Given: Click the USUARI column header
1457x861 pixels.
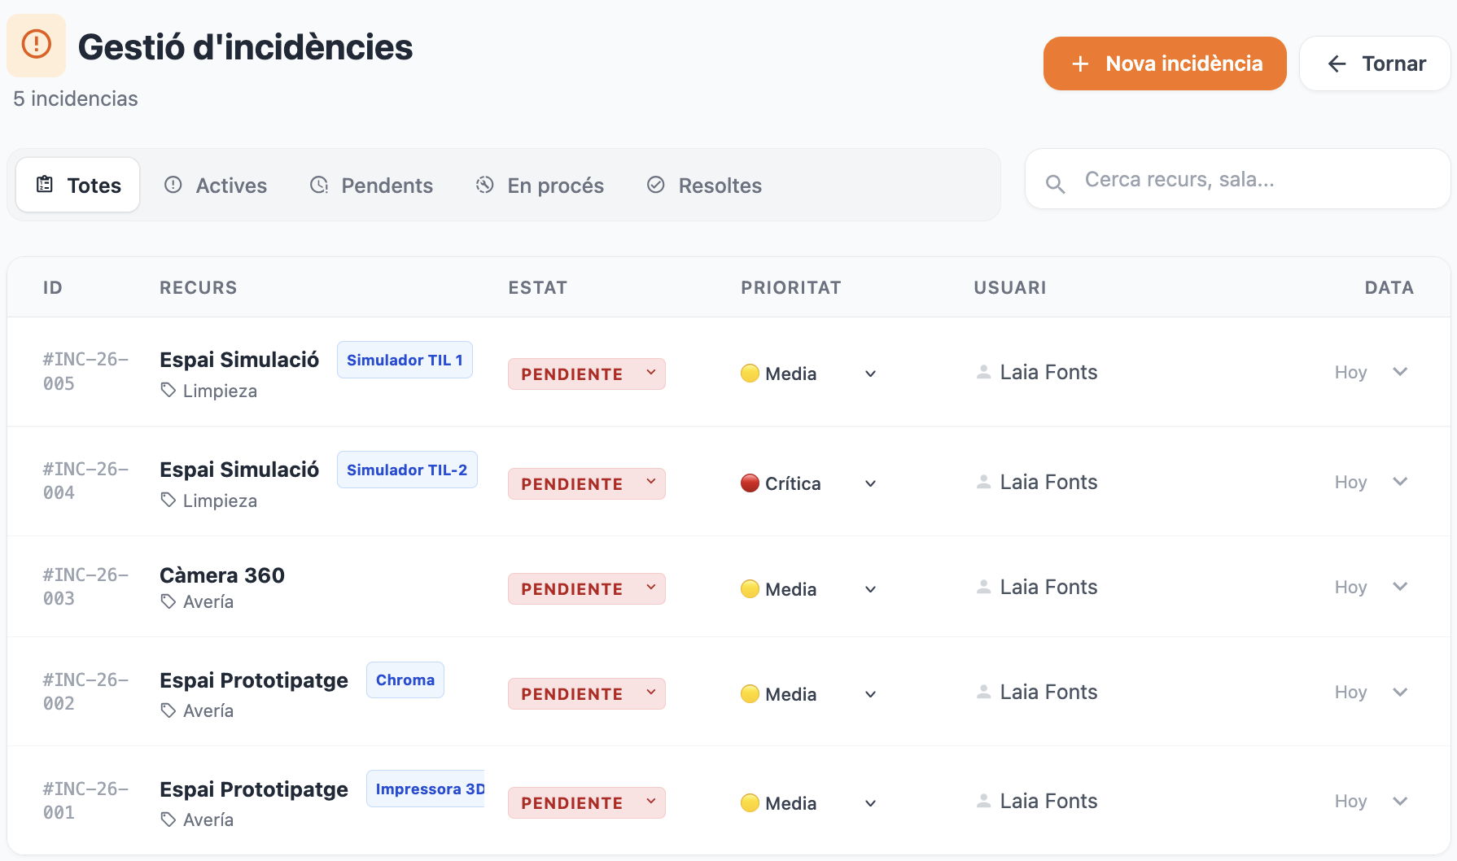Looking at the screenshot, I should [1010, 287].
